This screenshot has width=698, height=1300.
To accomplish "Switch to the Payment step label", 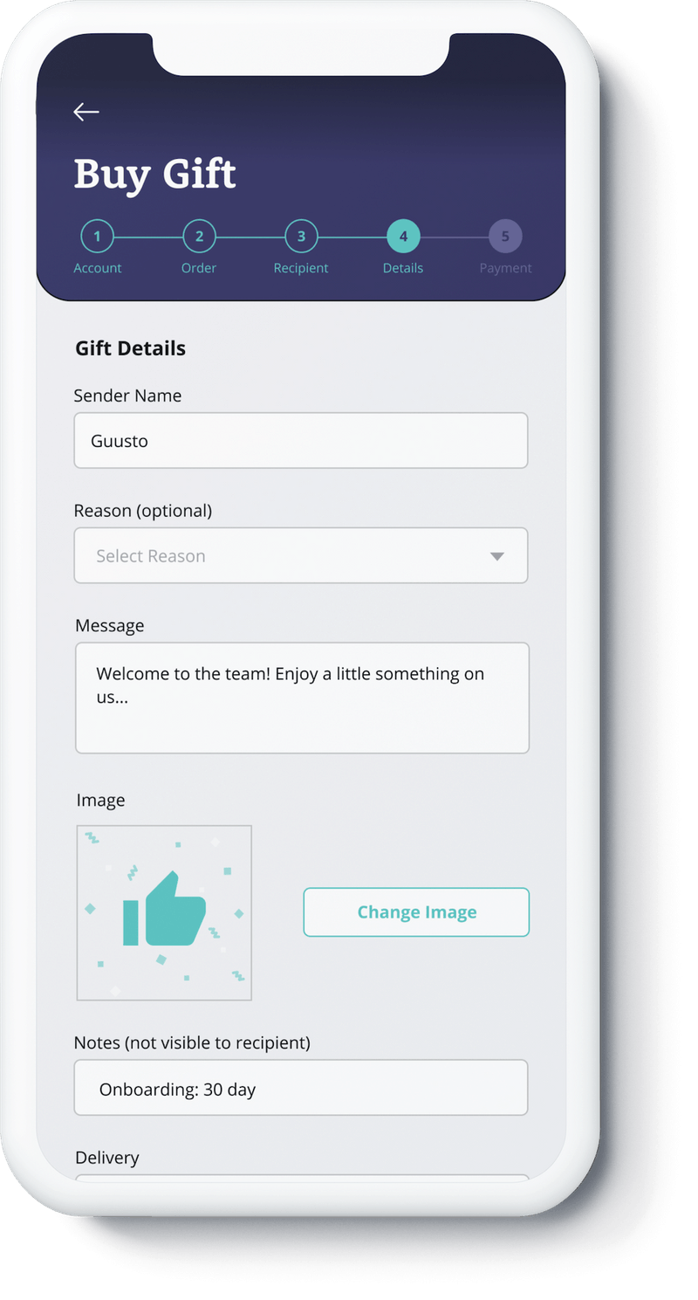I will tap(505, 268).
